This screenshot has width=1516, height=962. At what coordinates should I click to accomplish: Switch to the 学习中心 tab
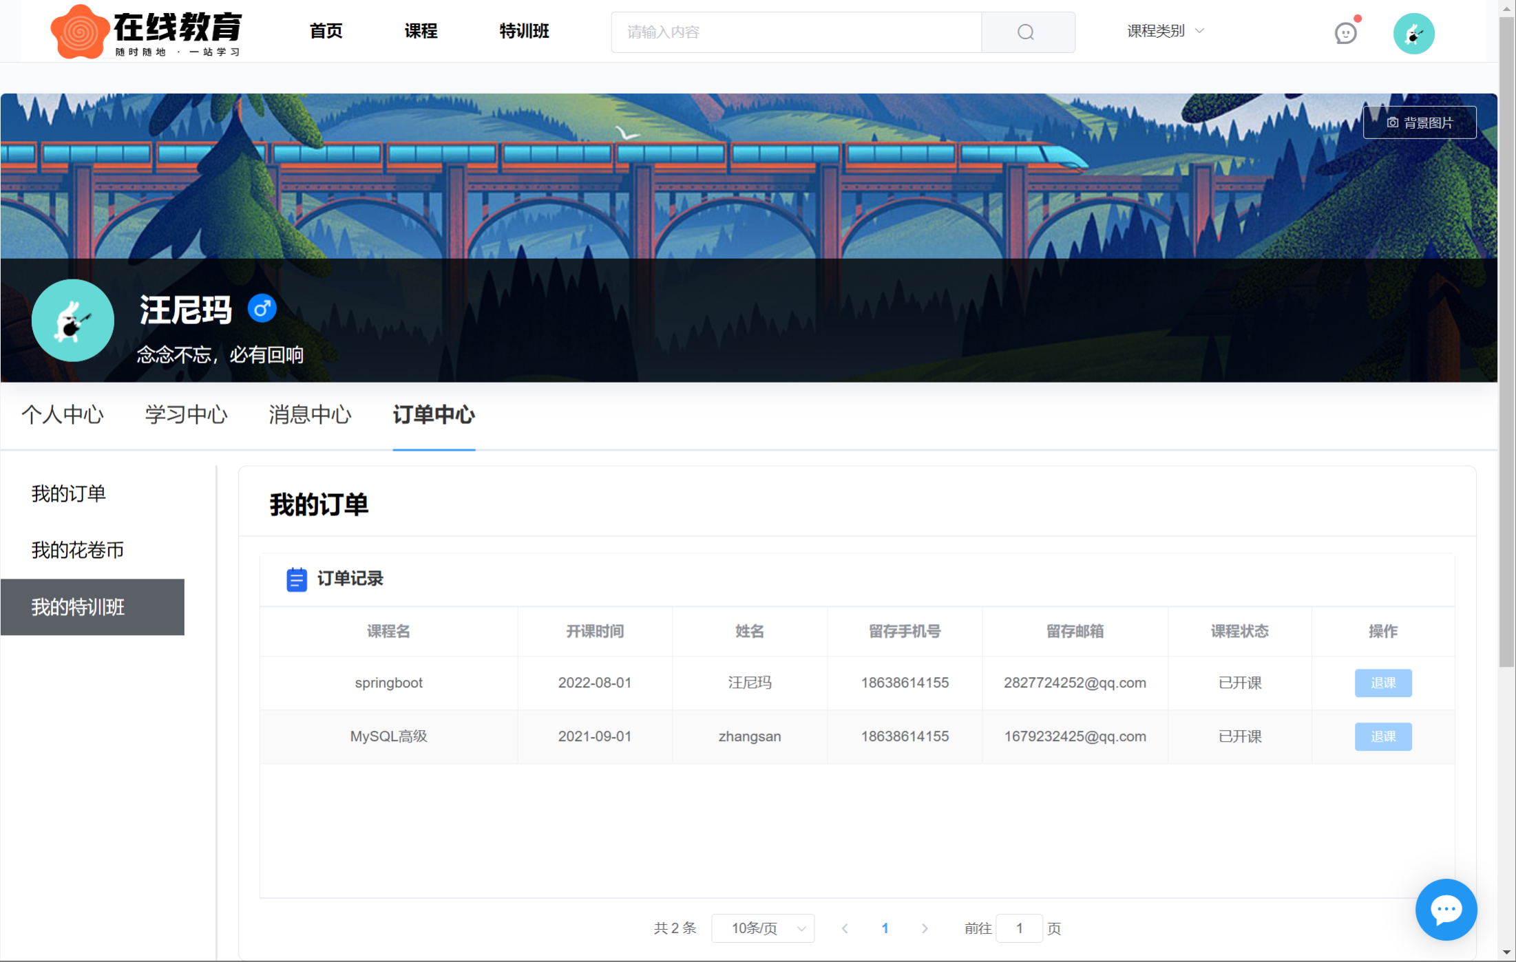186,415
